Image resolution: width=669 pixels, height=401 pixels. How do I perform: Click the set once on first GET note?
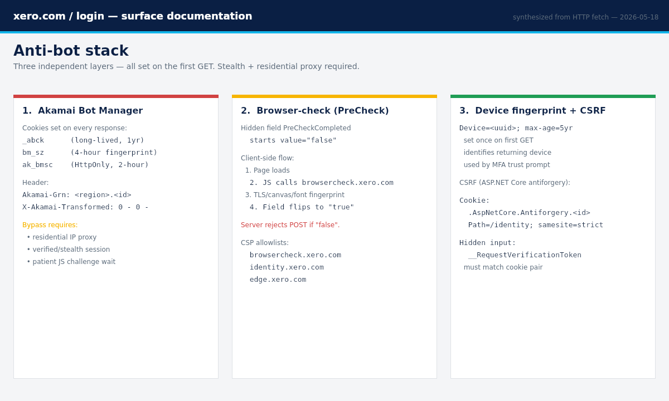click(498, 140)
